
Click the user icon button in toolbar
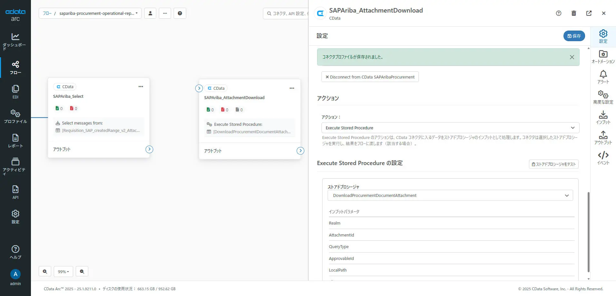coord(150,13)
